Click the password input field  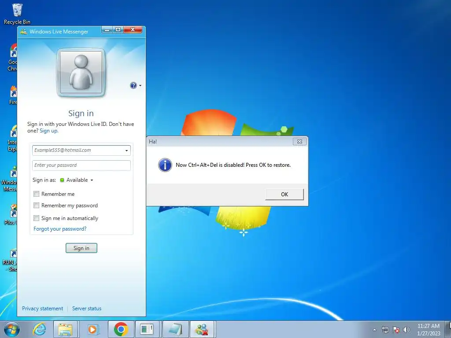click(81, 165)
